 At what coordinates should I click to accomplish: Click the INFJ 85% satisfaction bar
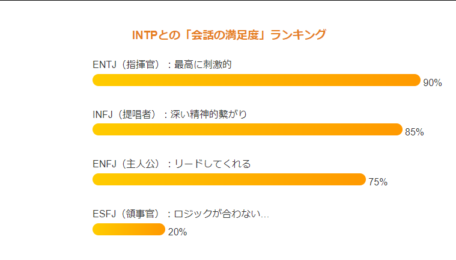tap(247, 129)
